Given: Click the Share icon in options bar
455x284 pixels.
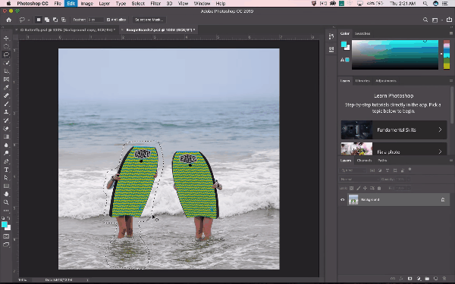Looking at the screenshot, I should pos(449,20).
